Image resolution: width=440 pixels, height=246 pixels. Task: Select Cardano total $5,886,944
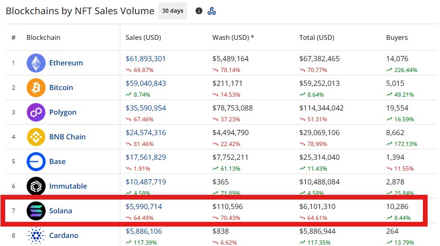317,231
